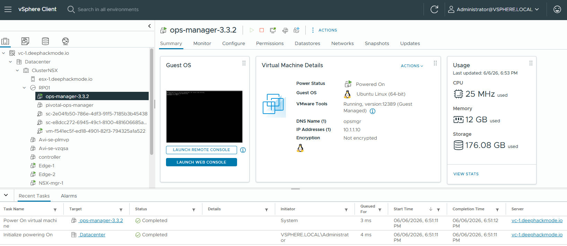Screen dimensions: 567x246
Task: Open the Datastores tab
Action: tap(307, 43)
